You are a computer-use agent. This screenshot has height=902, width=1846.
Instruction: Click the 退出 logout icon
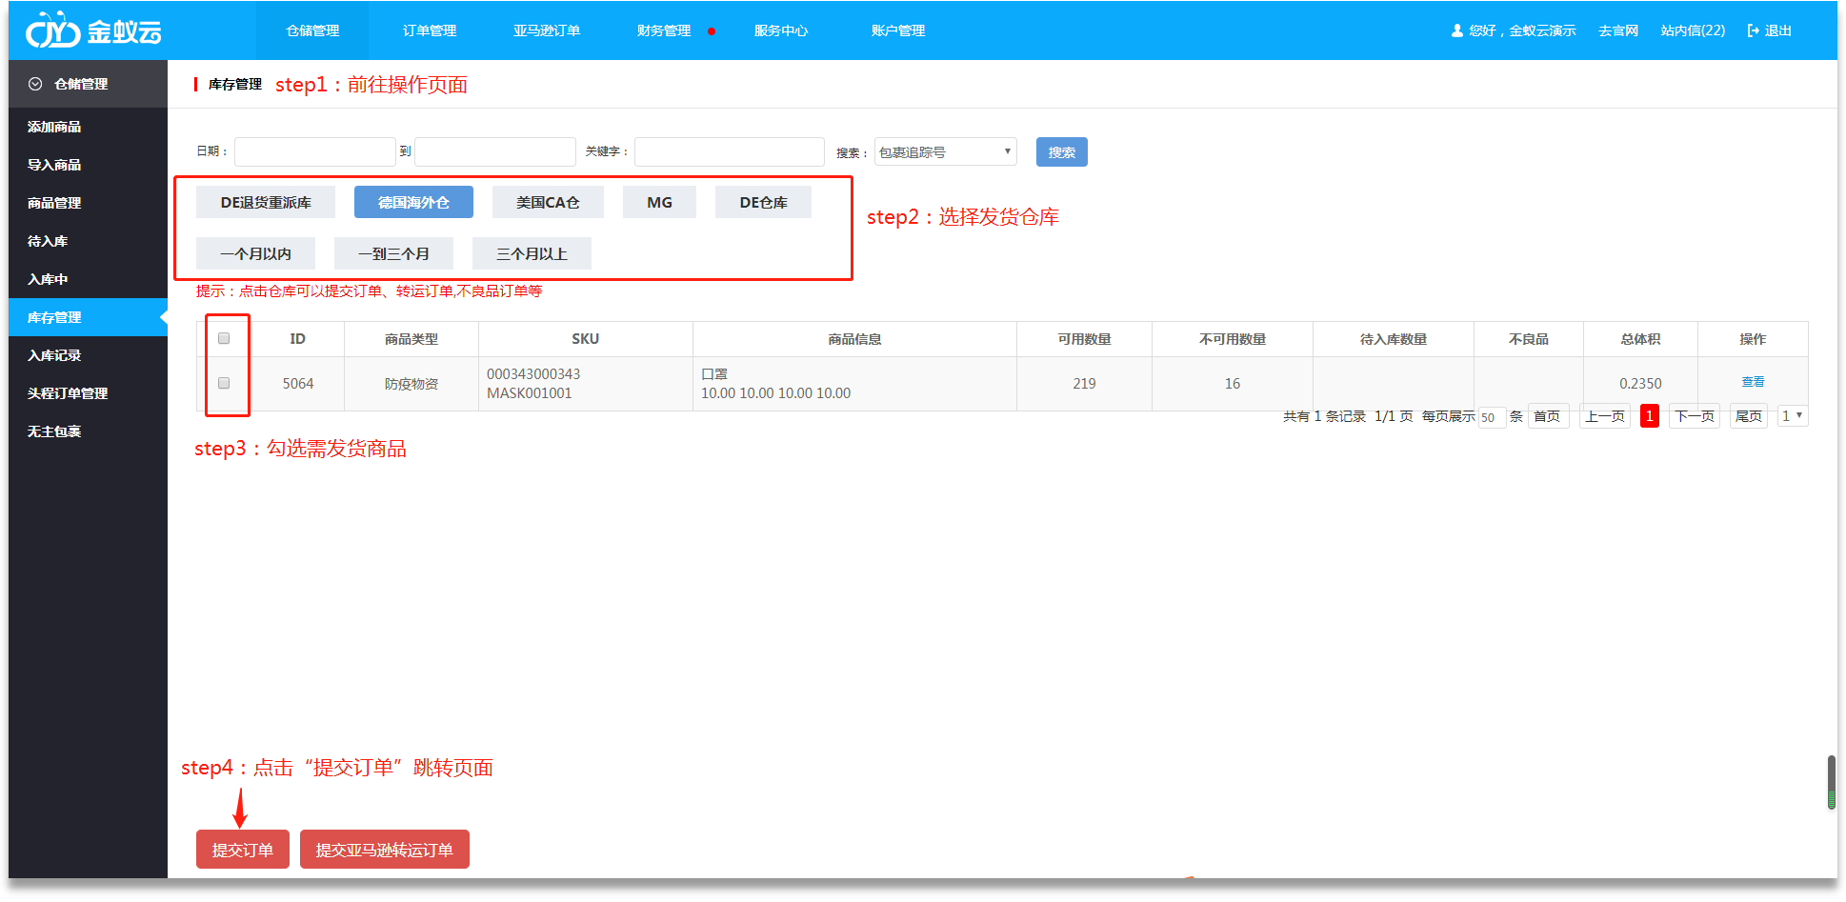pos(1753,30)
